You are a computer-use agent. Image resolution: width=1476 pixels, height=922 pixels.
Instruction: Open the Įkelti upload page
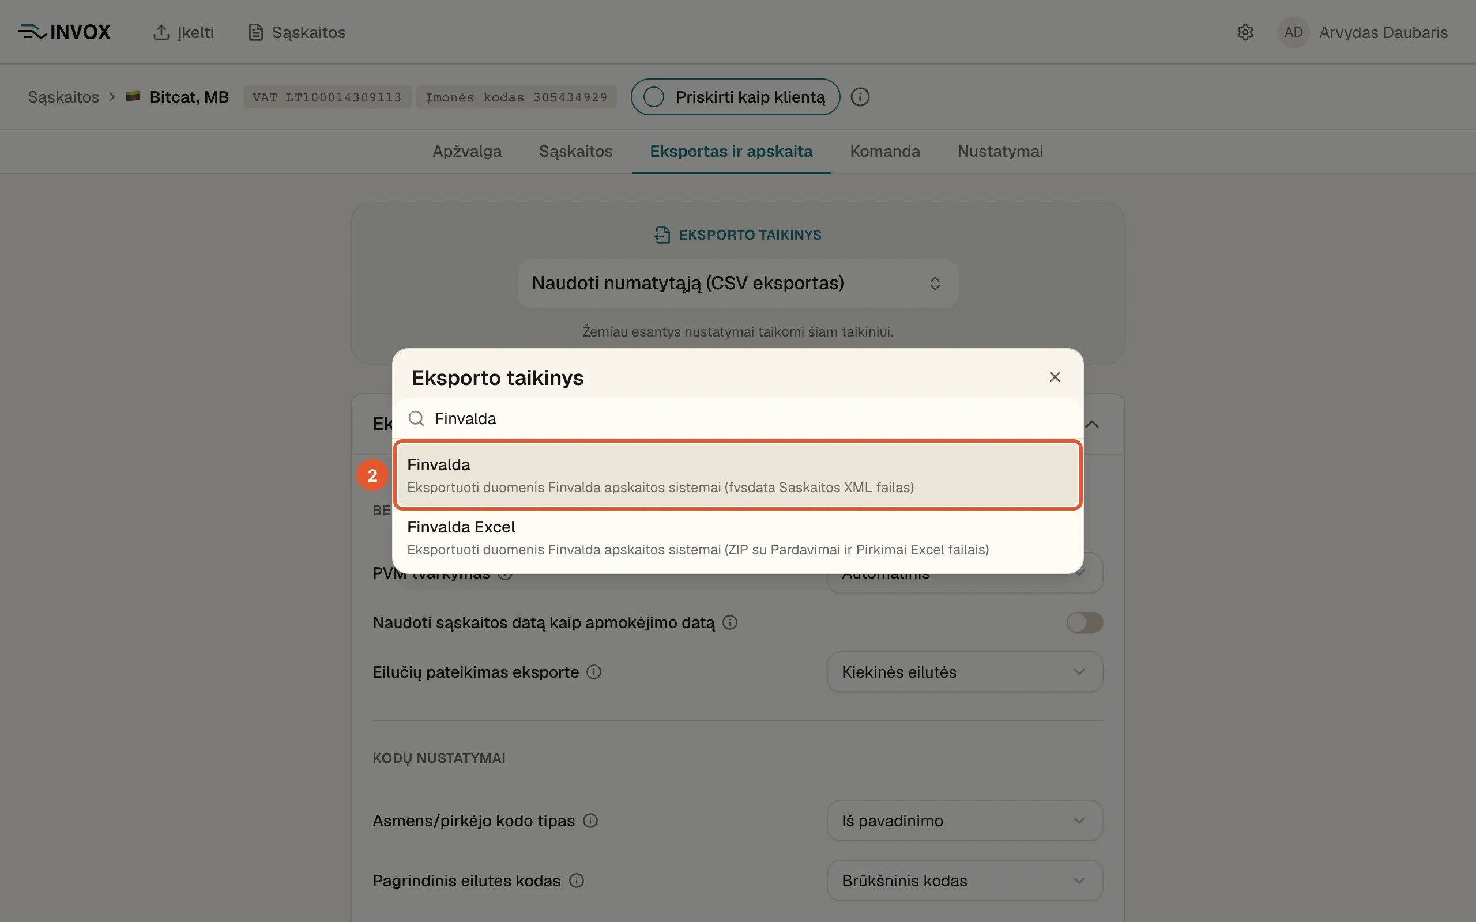(183, 32)
